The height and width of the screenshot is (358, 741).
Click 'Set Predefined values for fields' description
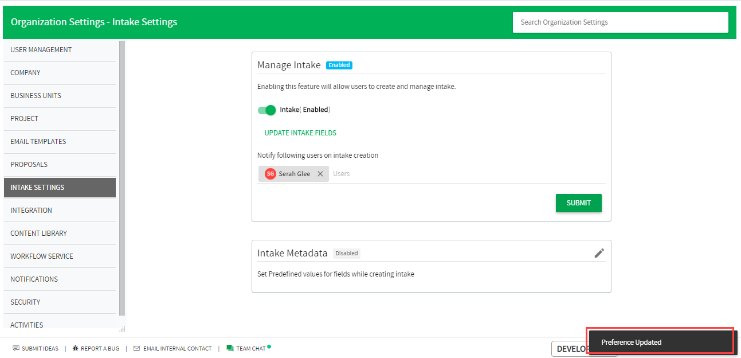(x=336, y=274)
